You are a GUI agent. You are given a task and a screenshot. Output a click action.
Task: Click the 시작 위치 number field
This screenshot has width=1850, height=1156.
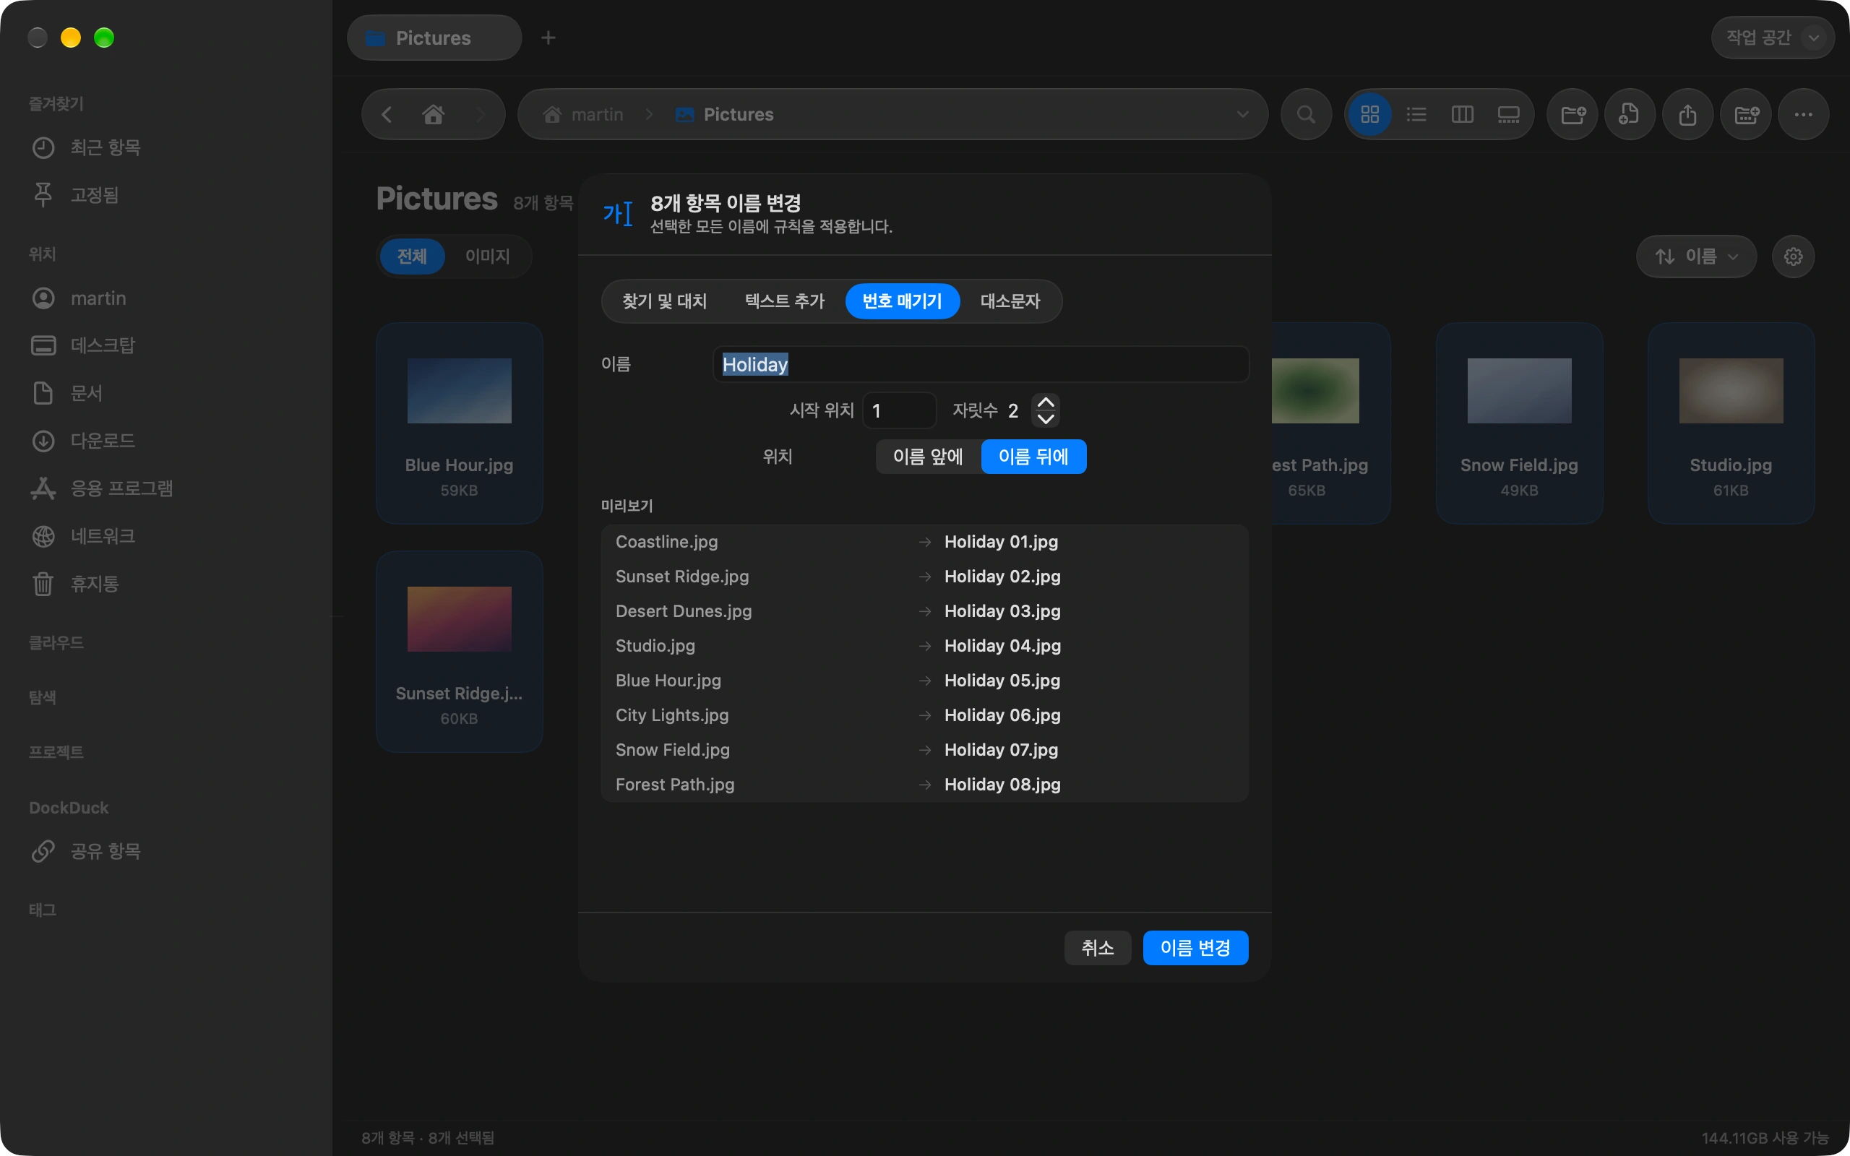tap(899, 410)
